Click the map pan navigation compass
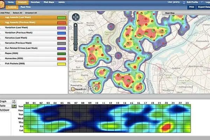The width and height of the screenshot is (210, 140). [76, 18]
